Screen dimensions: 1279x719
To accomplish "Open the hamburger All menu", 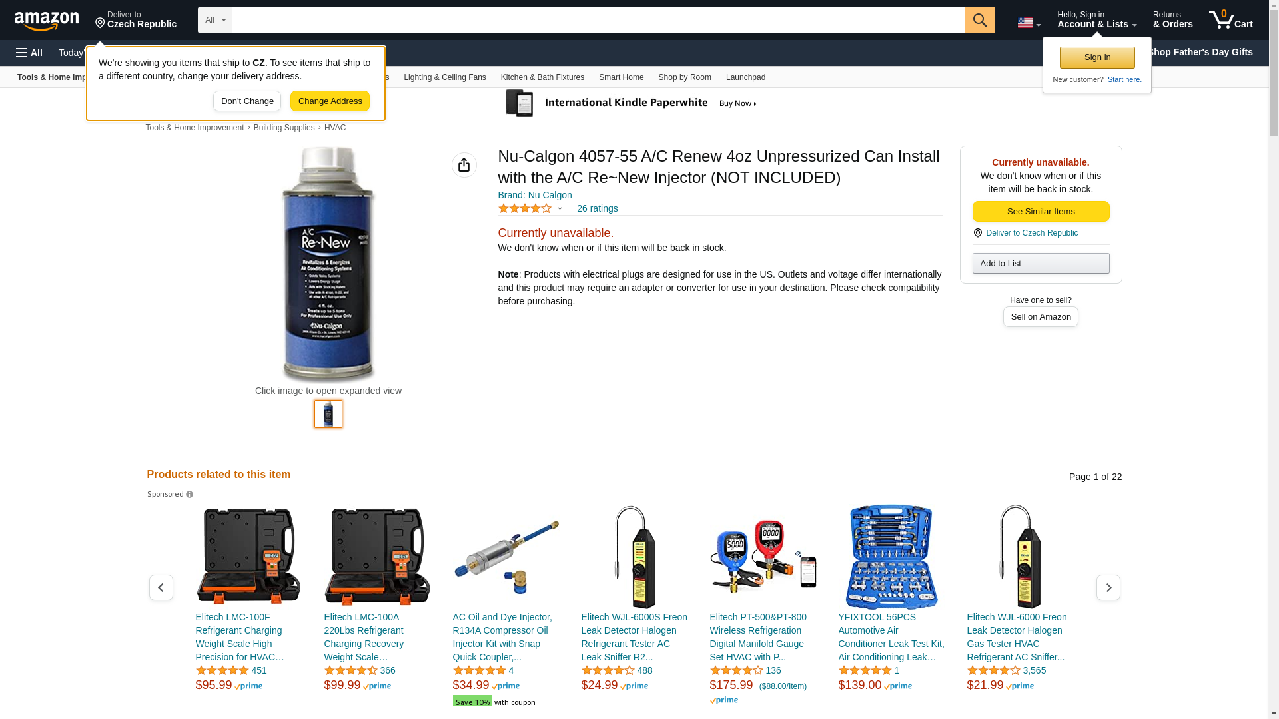I will click(29, 53).
